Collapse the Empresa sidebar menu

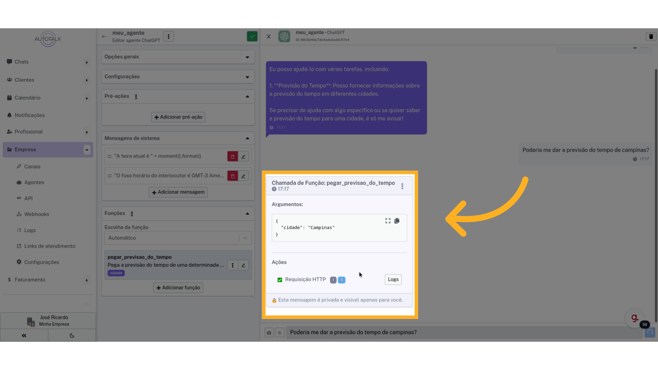tap(87, 150)
